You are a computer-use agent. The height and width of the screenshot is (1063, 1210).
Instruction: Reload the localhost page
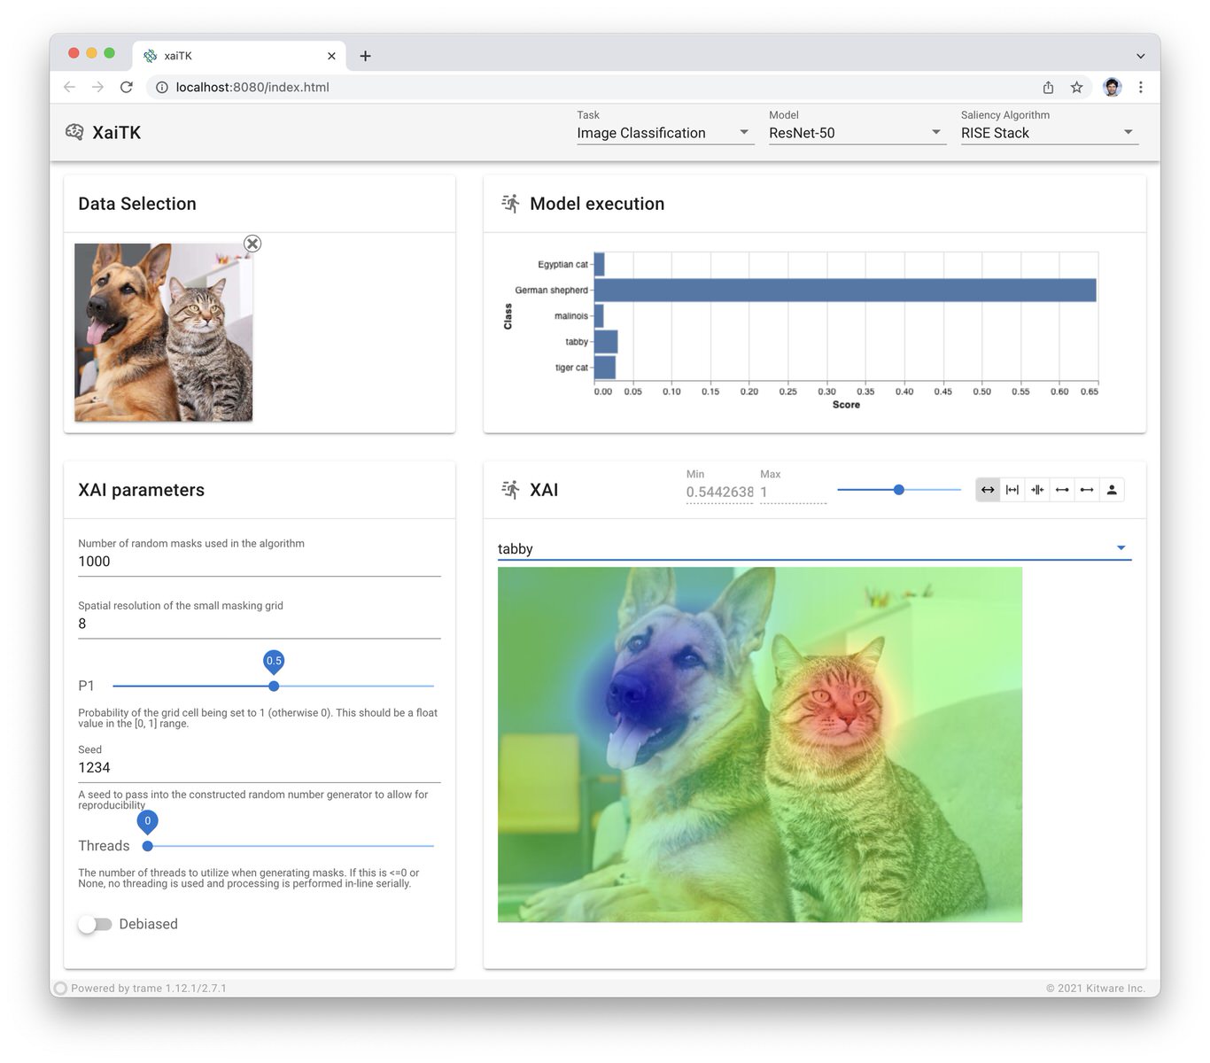click(127, 87)
